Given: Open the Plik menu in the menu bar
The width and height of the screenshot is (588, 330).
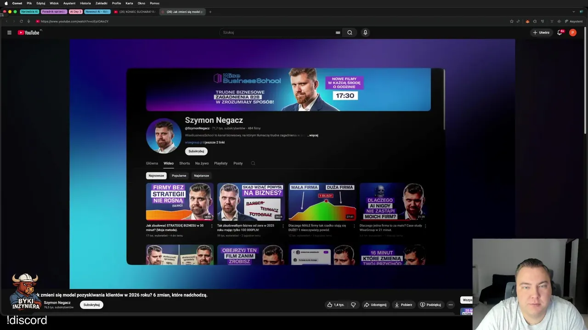Looking at the screenshot, I should click(29, 3).
